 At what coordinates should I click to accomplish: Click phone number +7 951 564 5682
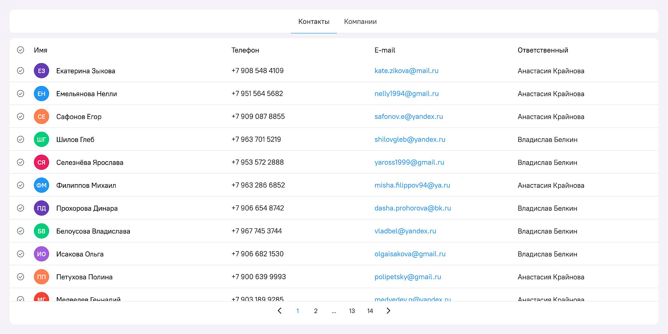(257, 94)
